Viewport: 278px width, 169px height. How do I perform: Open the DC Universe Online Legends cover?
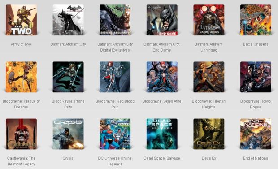(x=115, y=134)
